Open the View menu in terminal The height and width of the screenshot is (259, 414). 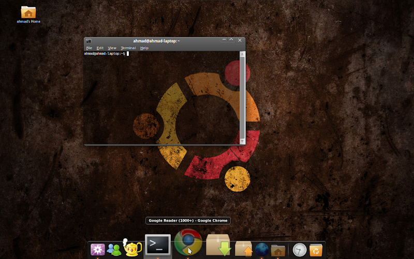pyautogui.click(x=112, y=48)
